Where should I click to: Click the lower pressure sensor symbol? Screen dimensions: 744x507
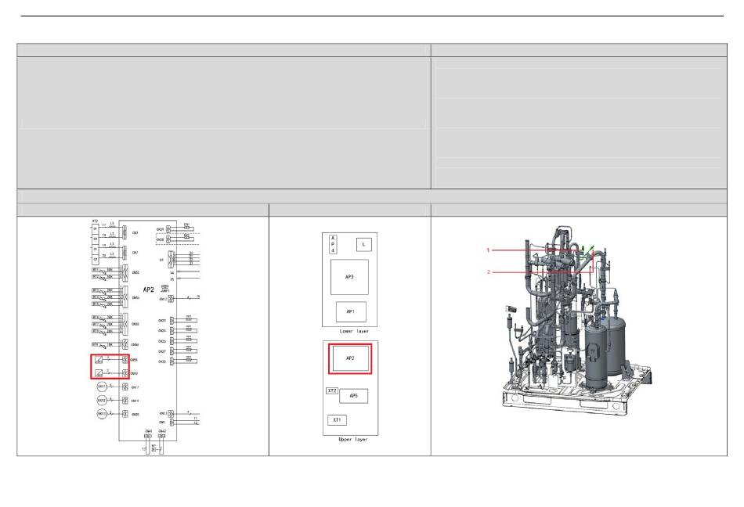pos(98,373)
